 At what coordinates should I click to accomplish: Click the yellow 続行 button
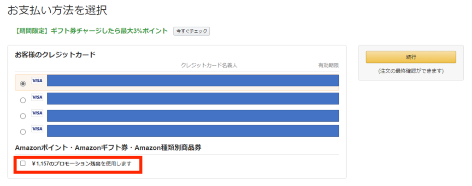[411, 57]
